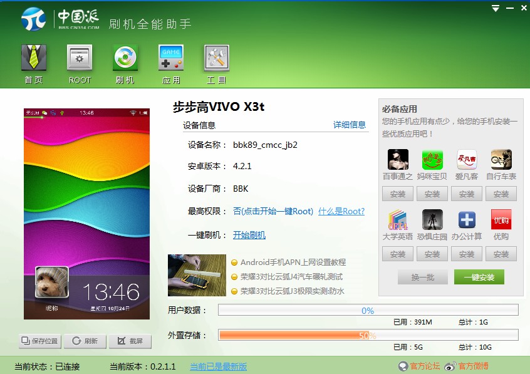Click the 百事通之 app icon

click(398, 159)
